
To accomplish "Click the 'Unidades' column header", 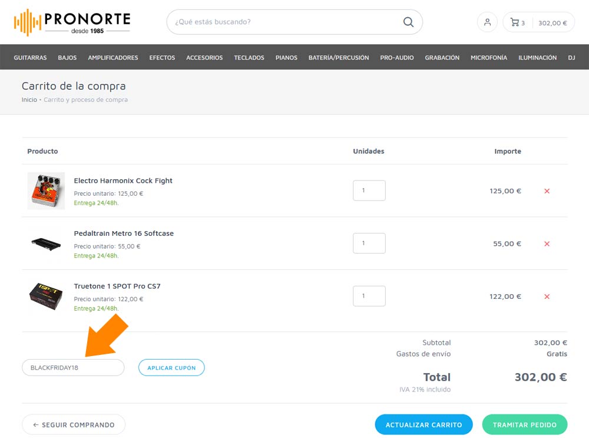I will pos(369,151).
